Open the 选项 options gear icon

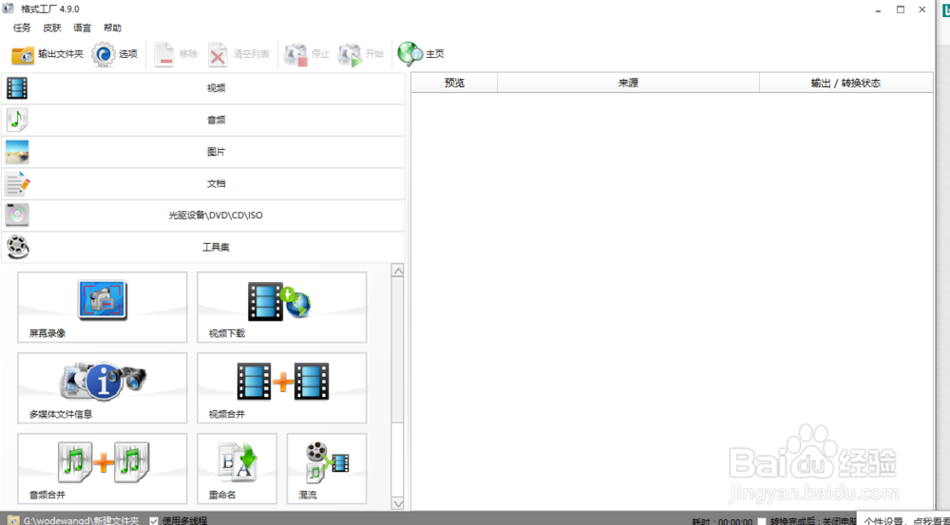click(103, 54)
